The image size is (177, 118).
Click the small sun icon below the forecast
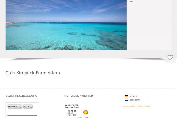tap(86, 117)
